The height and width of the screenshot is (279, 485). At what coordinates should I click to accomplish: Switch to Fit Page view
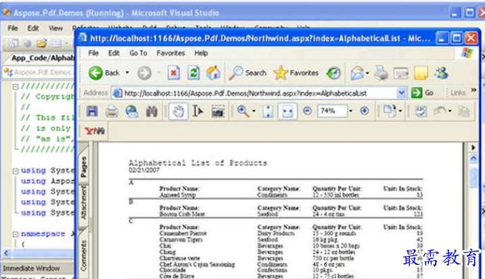pyautogui.click(x=268, y=111)
